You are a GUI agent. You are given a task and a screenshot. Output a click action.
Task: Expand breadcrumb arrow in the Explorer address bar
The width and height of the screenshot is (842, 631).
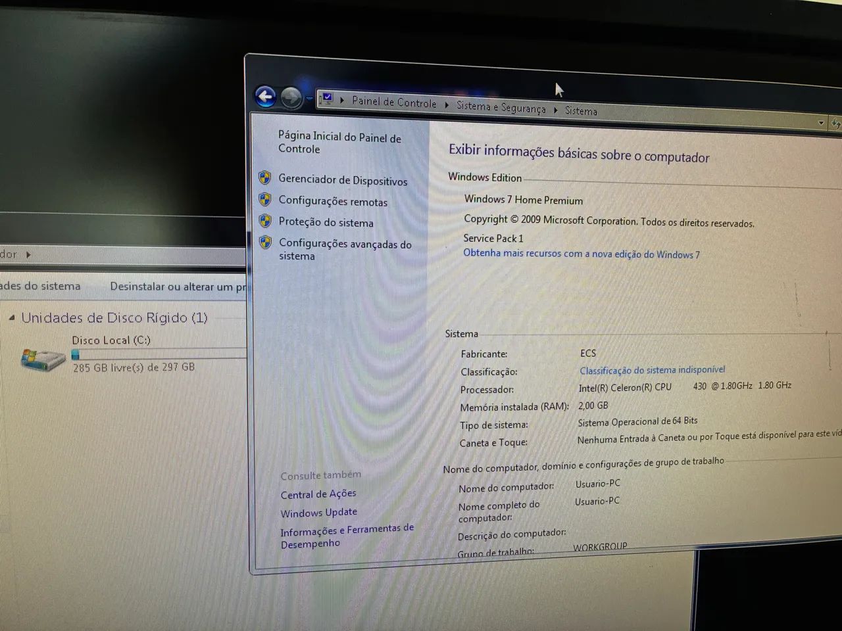click(28, 254)
